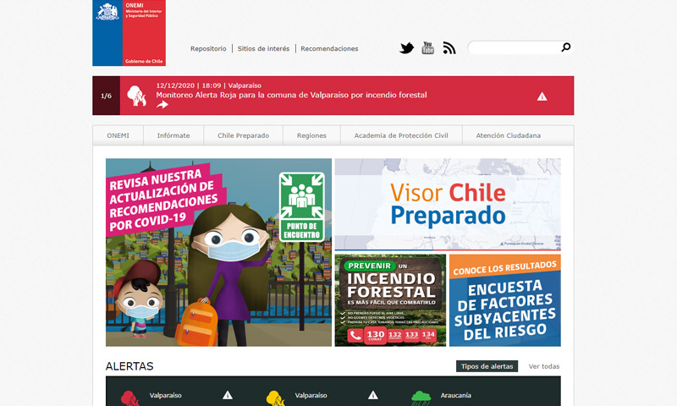Viewport: 677px width, 406px height.
Task: Click the yellow fire icon beside second Valparaíso
Action: (x=276, y=398)
